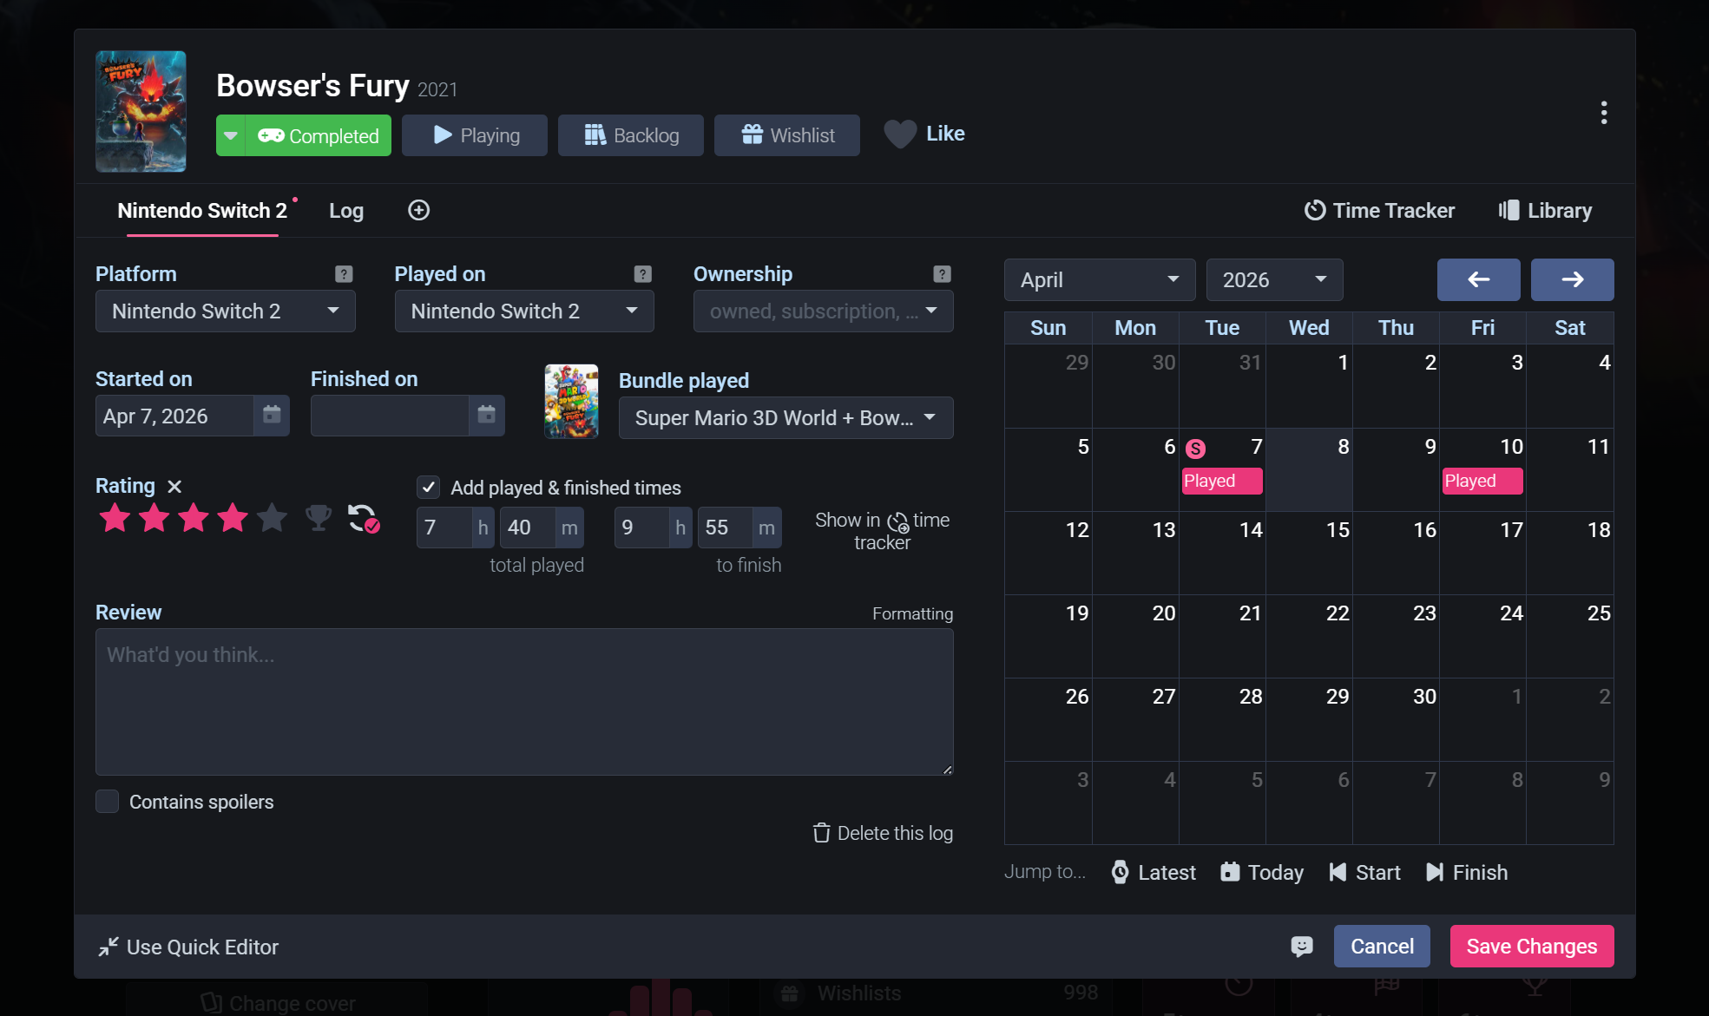Screen dimensions: 1709x1016
Task: Open Ownership help question mark
Action: tap(942, 274)
